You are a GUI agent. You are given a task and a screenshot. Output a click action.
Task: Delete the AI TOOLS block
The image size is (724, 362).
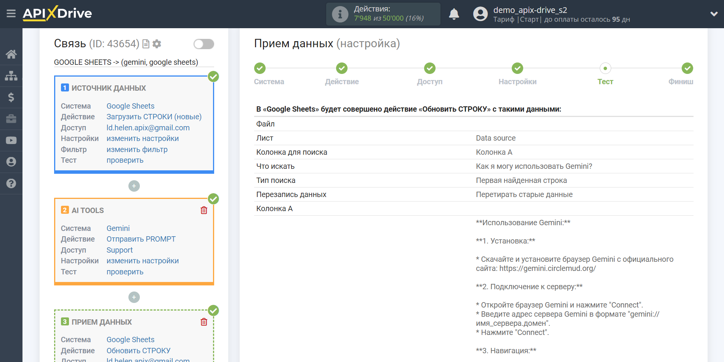[204, 210]
